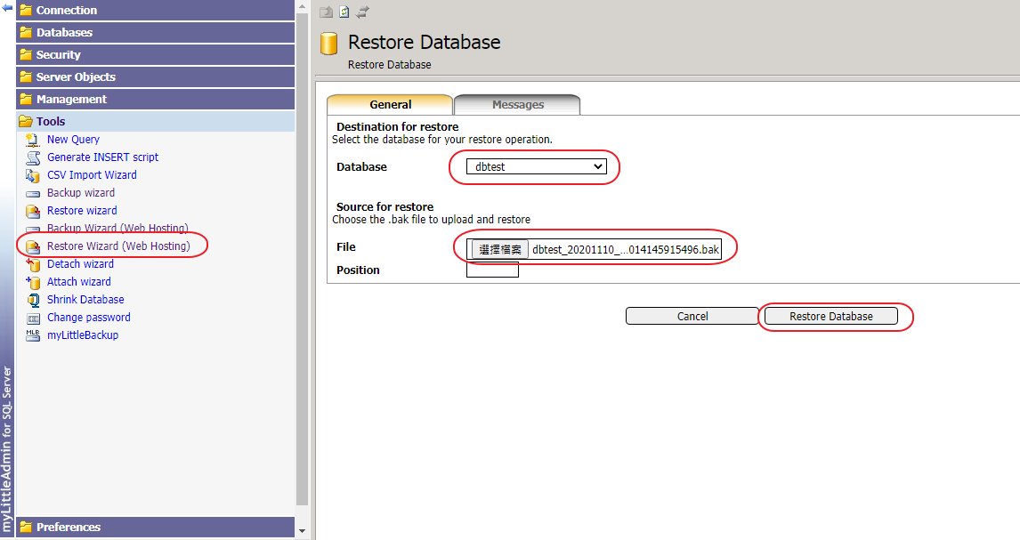Switch to the Messages tab

517,105
